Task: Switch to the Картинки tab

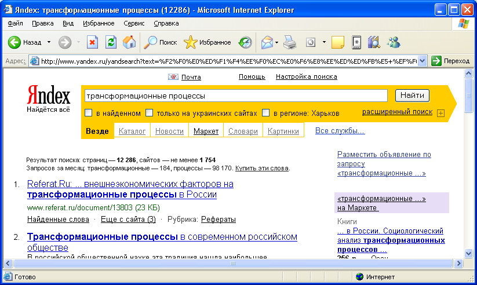Action: [283, 131]
